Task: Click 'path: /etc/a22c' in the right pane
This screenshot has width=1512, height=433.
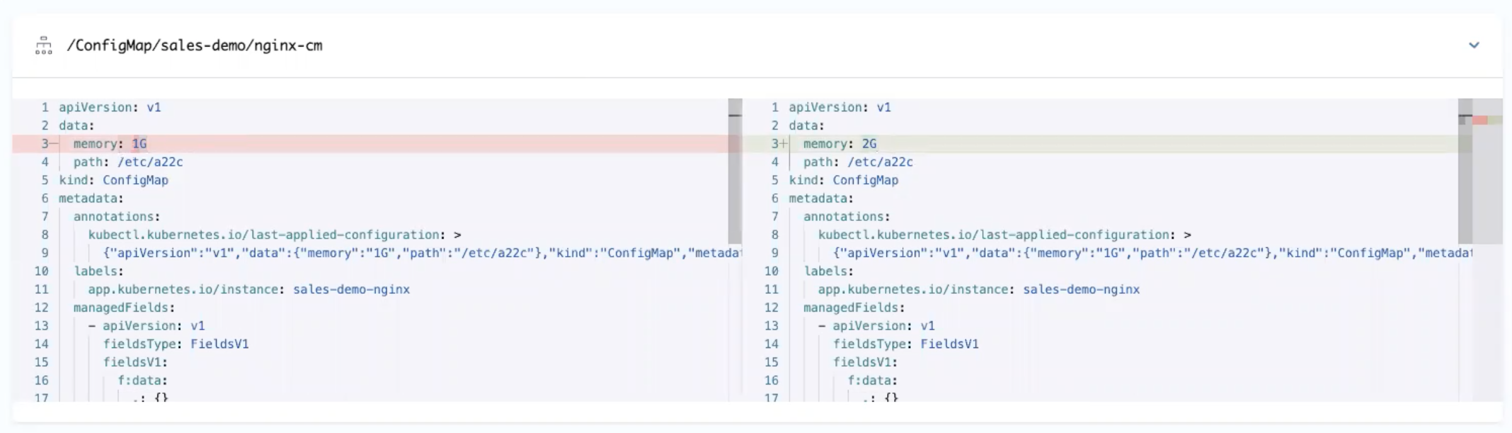Action: 857,162
